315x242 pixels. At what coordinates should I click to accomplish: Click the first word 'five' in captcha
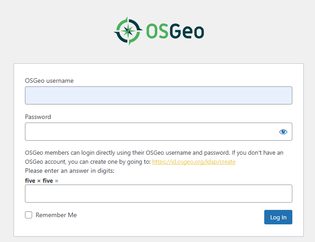(30, 180)
